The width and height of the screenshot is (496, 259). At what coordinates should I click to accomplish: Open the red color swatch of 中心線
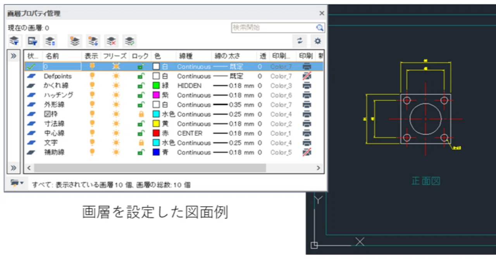[157, 133]
